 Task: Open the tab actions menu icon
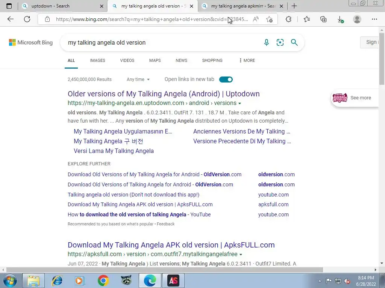click(x=9, y=6)
